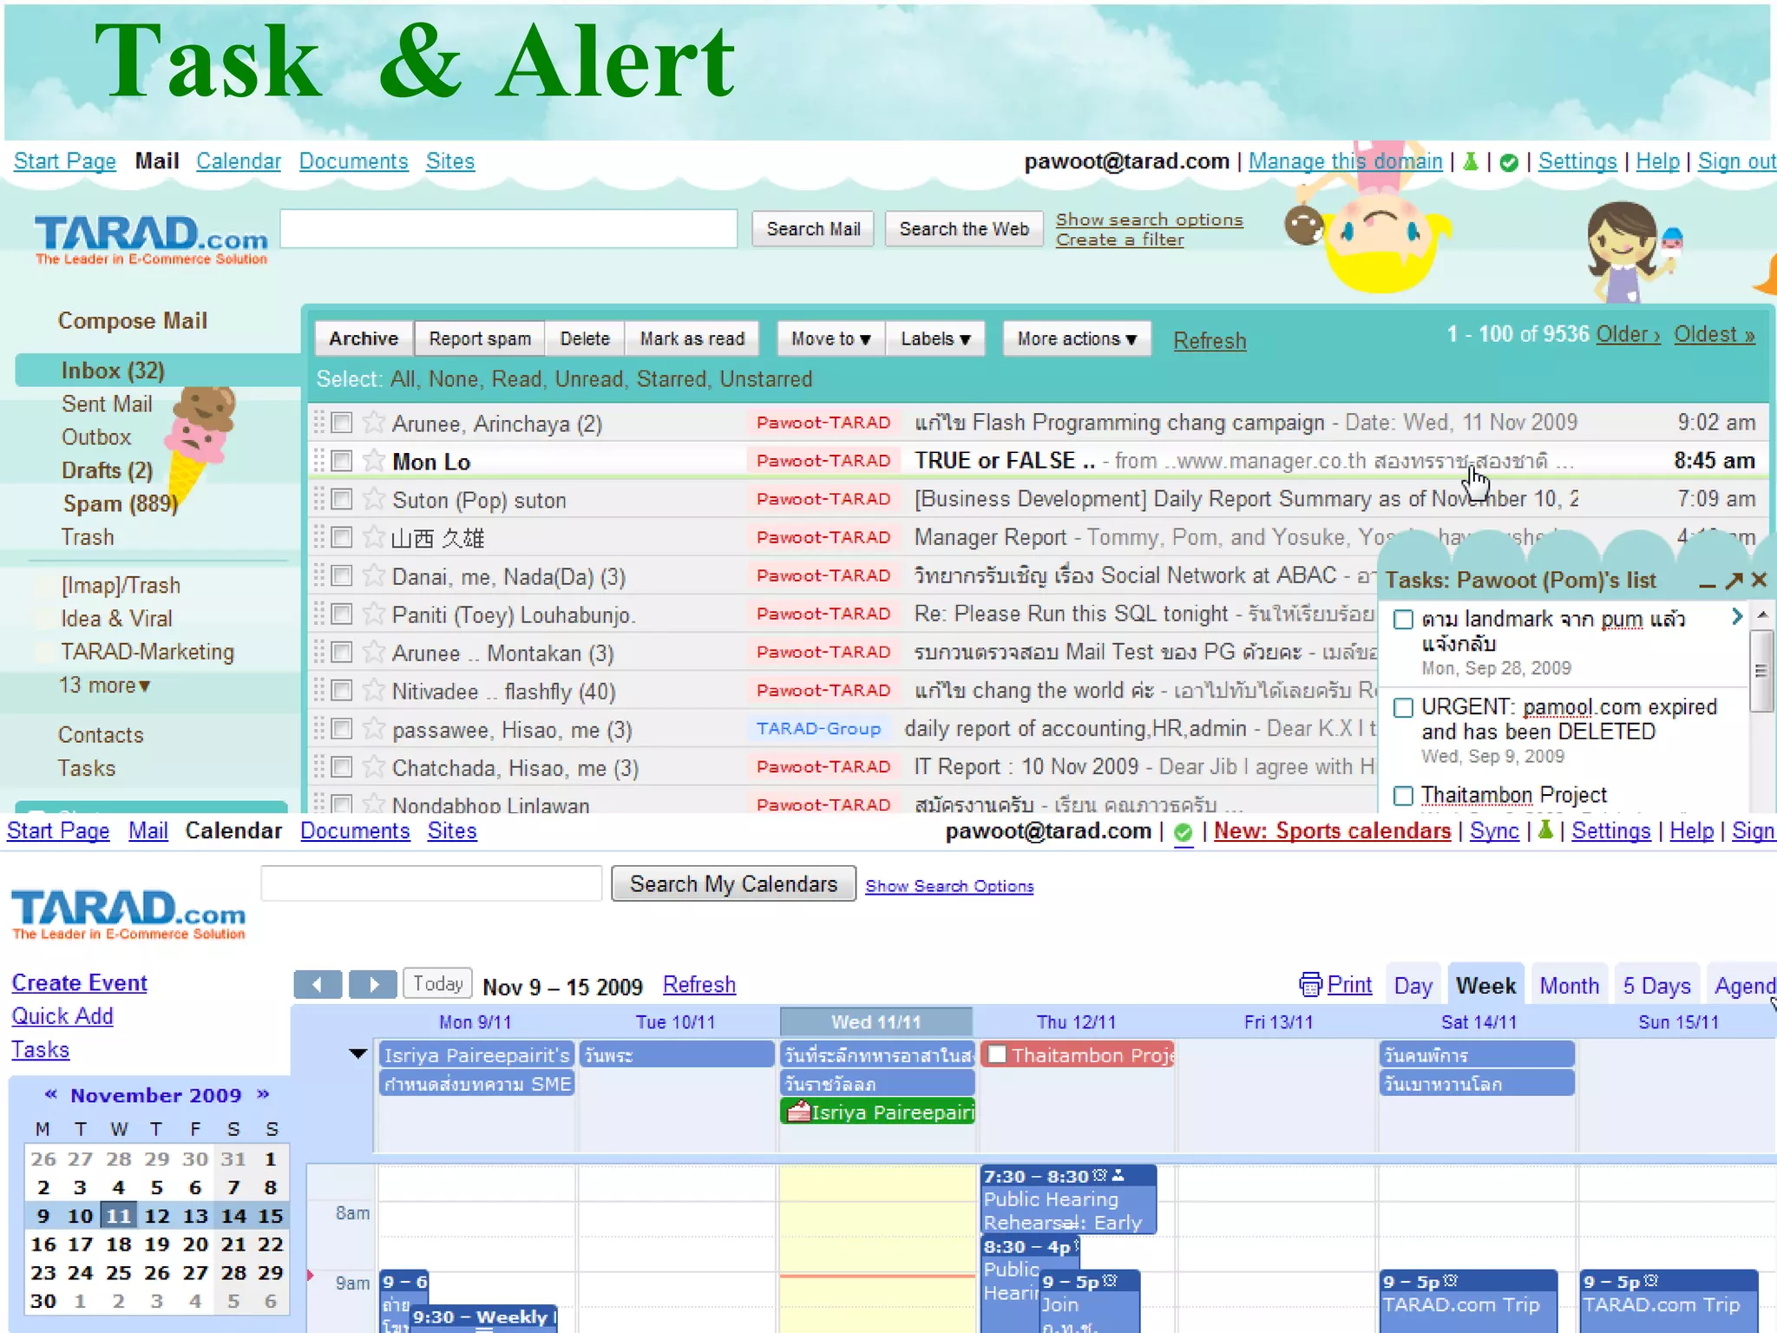Click the Archive button
This screenshot has height=1333, width=1777.
point(364,338)
